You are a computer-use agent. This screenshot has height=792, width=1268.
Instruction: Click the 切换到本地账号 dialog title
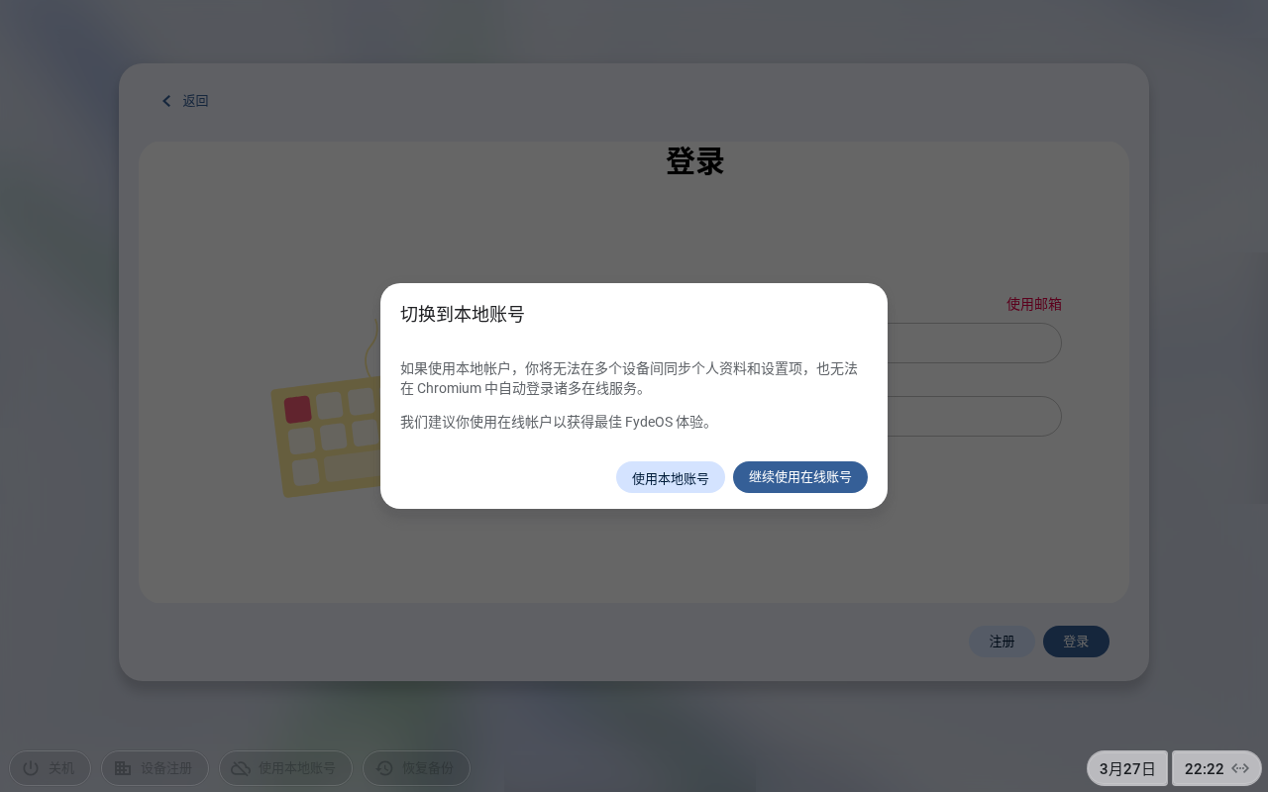[x=462, y=315]
